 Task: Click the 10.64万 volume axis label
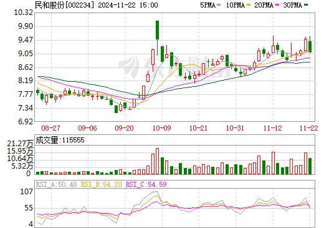(x=20, y=159)
